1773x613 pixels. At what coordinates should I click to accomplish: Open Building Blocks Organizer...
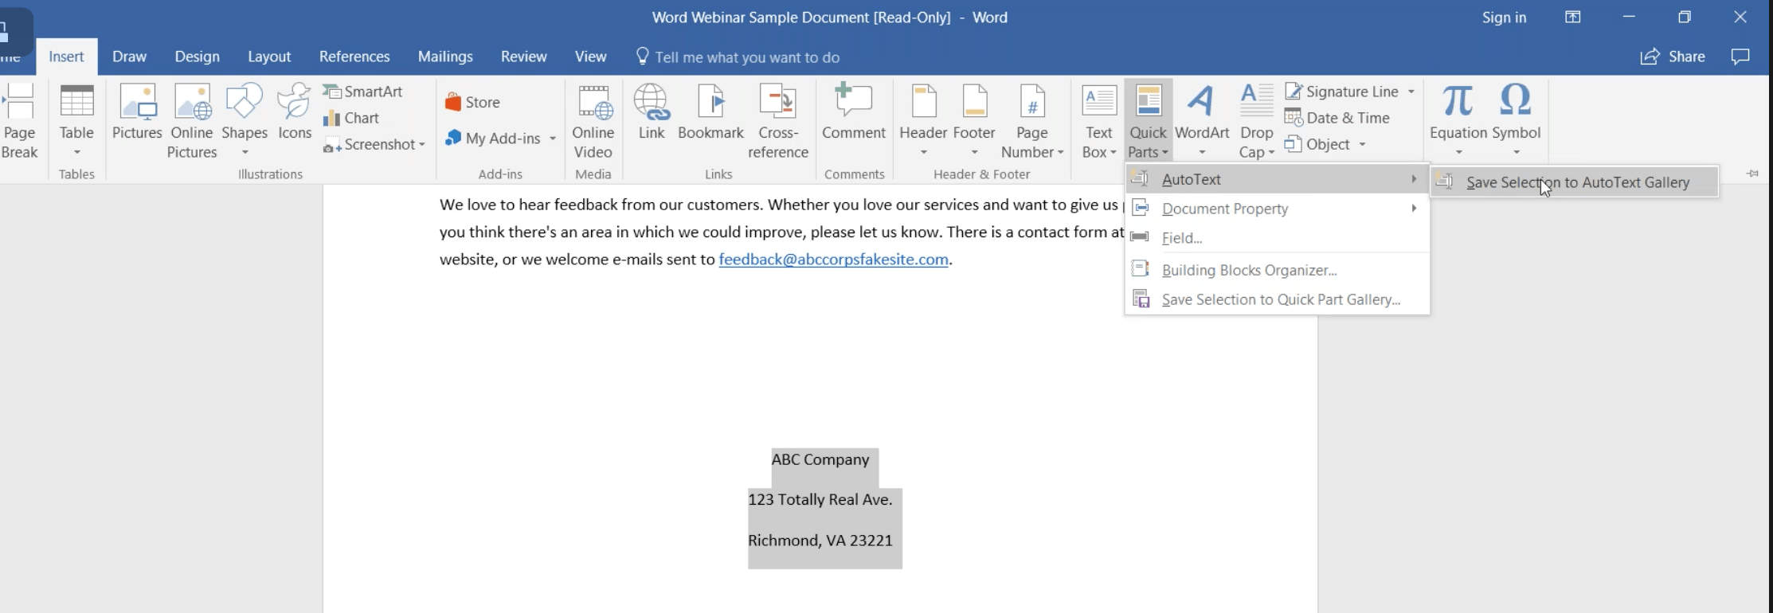[x=1277, y=270]
